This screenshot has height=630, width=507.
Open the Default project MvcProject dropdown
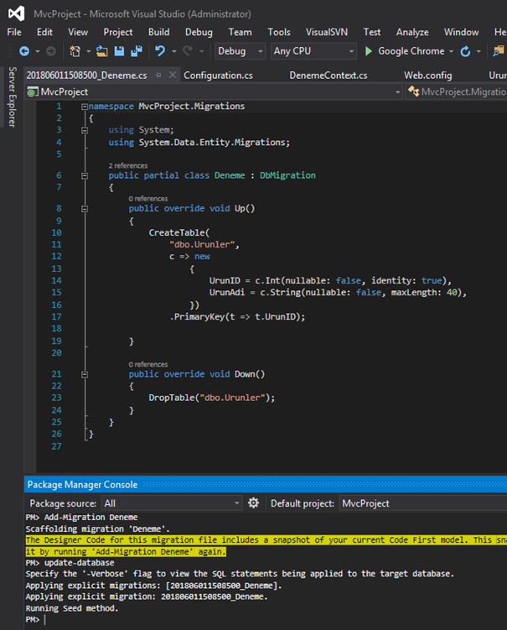(x=423, y=503)
